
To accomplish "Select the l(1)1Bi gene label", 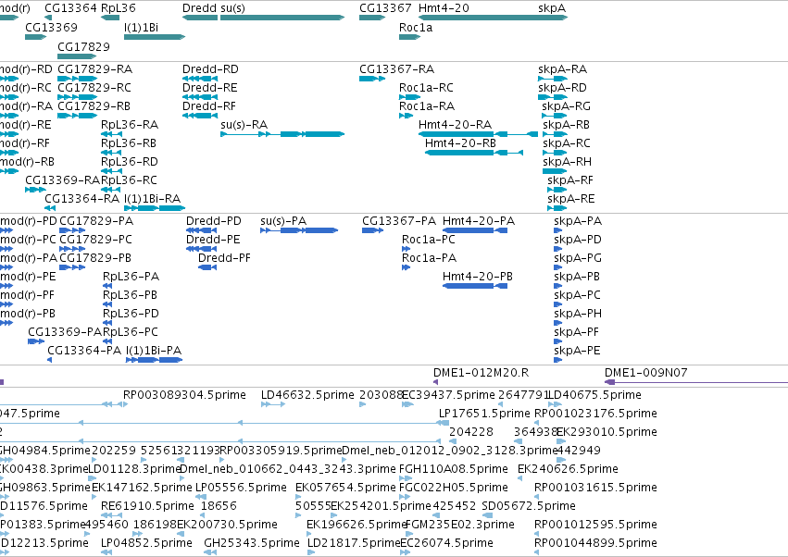I will (x=142, y=28).
